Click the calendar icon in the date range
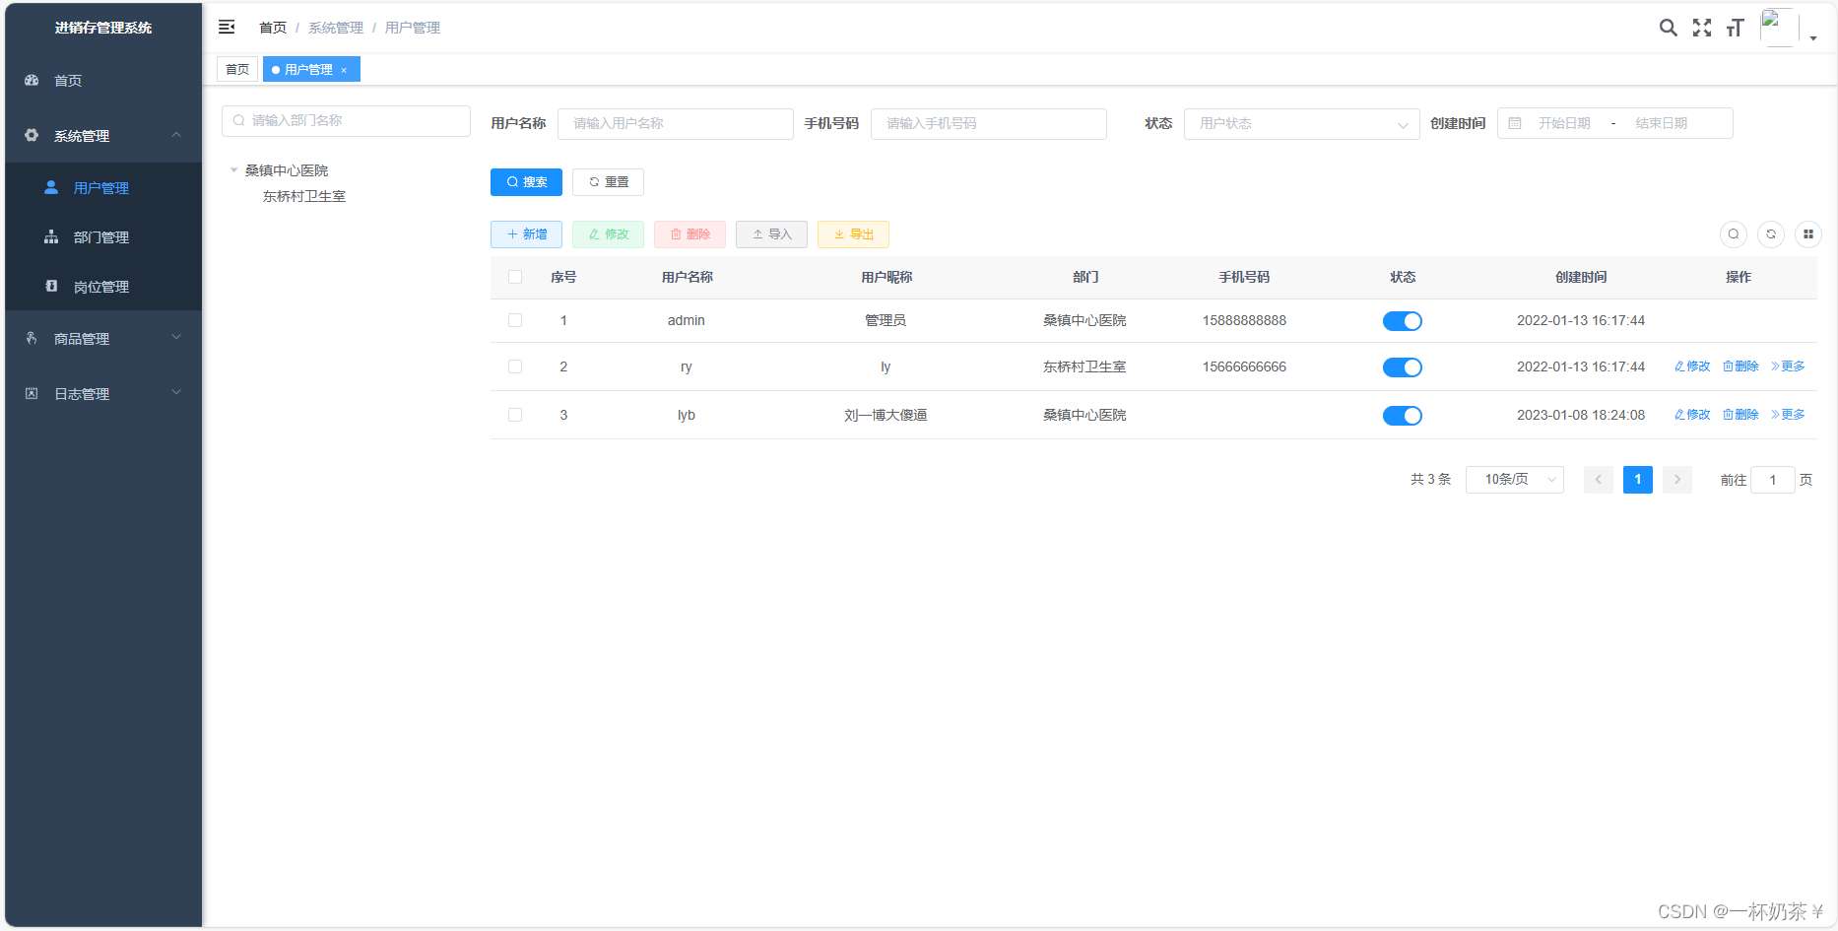The width and height of the screenshot is (1838, 931). (x=1515, y=123)
